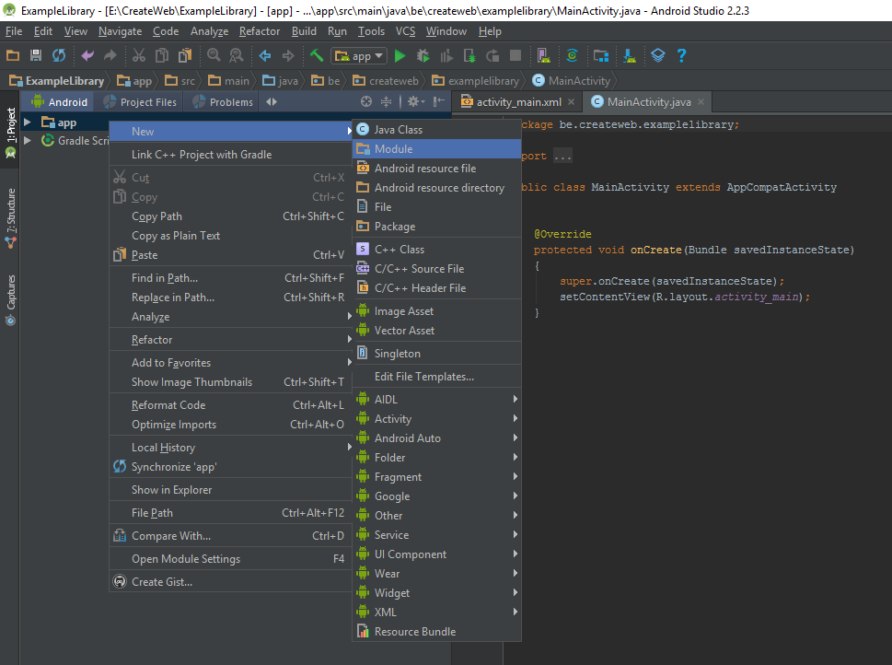Switch to the activity_main.xml editor tab
The width and height of the screenshot is (892, 665).
tap(518, 102)
